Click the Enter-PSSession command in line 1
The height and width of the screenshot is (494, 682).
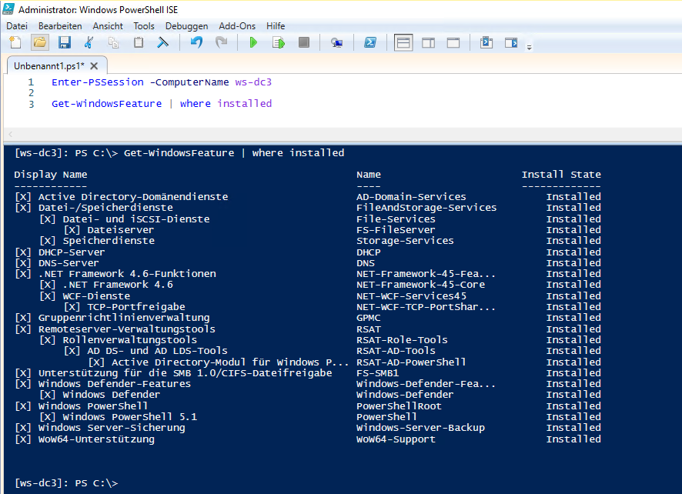click(98, 82)
